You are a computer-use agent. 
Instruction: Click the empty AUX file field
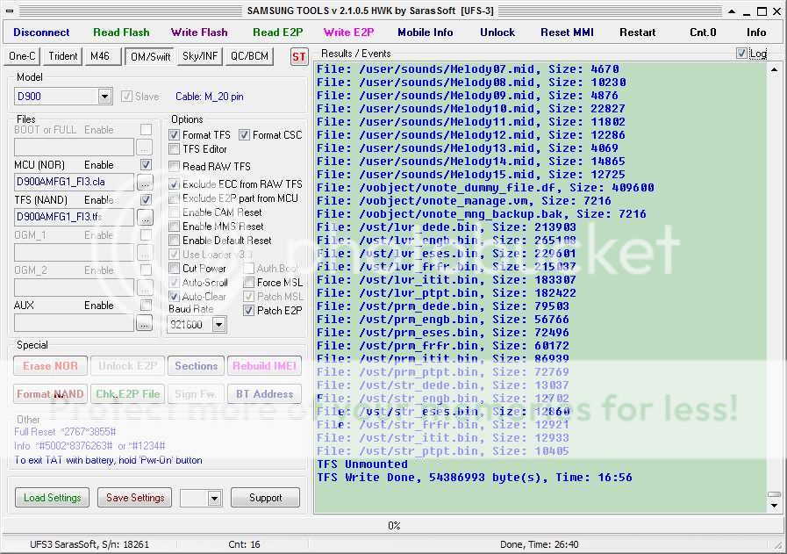click(x=74, y=323)
